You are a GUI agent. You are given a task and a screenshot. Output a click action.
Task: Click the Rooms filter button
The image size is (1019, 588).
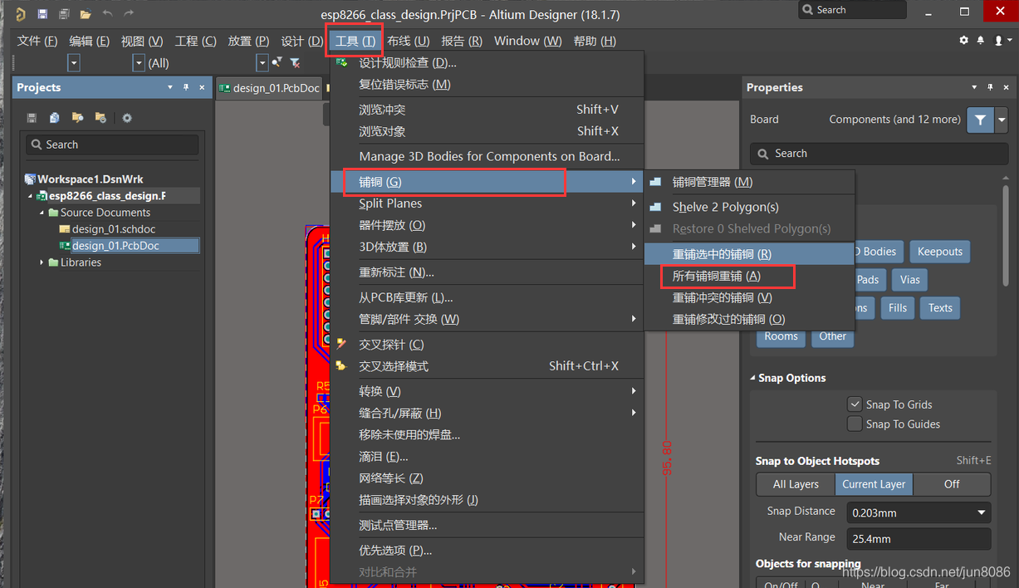click(x=781, y=336)
